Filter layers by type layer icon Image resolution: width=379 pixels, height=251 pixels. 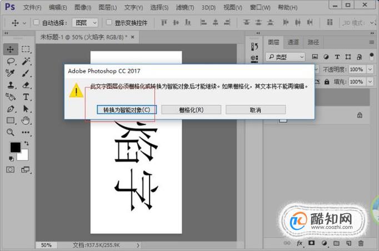[x=337, y=57]
